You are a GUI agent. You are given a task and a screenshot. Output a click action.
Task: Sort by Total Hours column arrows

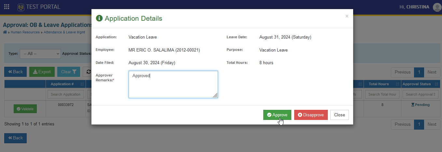tap(397, 84)
